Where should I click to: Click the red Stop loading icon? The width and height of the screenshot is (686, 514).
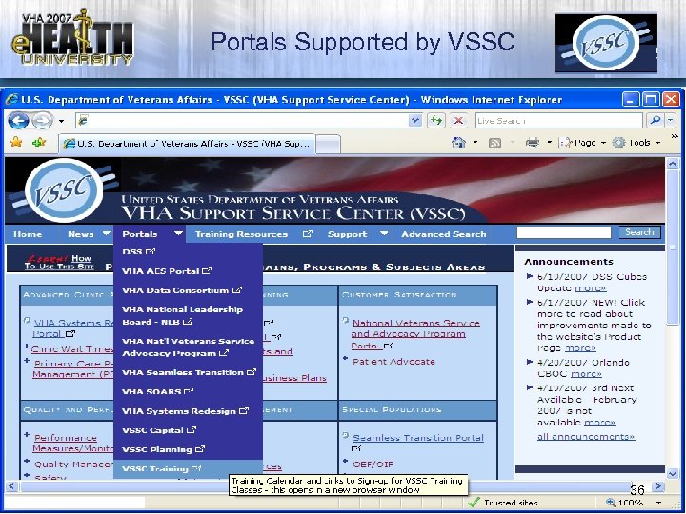458,120
